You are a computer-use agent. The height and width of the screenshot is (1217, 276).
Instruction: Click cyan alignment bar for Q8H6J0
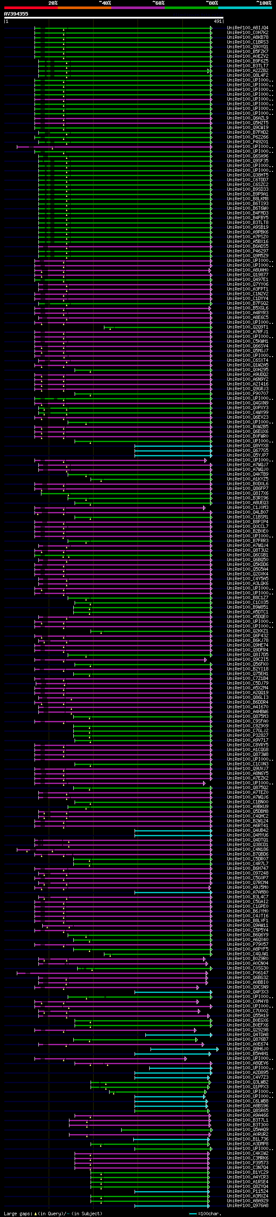click(x=185, y=1049)
